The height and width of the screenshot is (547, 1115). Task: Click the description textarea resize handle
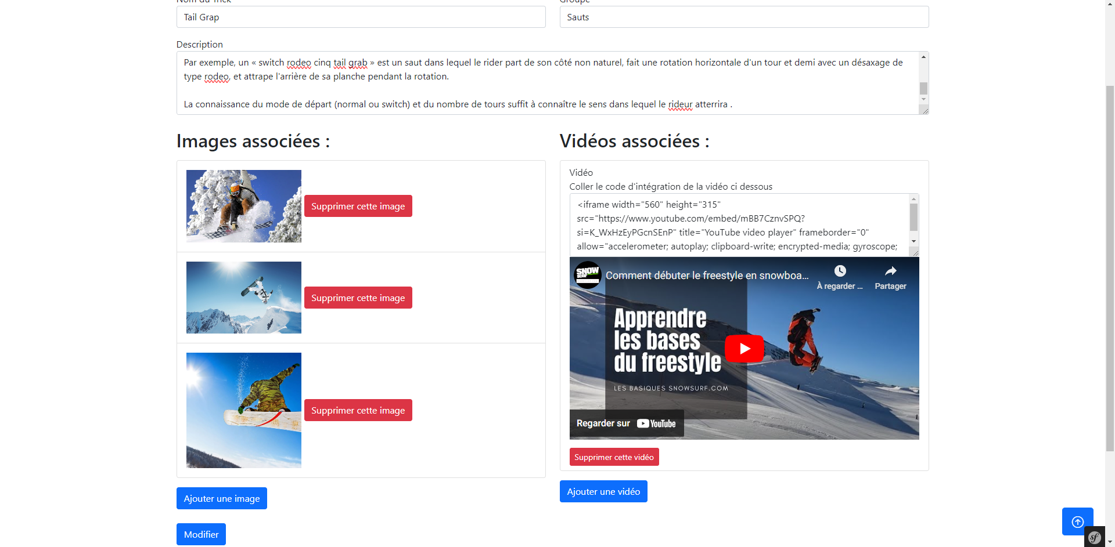(x=925, y=110)
